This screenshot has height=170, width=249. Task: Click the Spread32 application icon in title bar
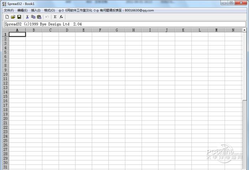point(4,4)
